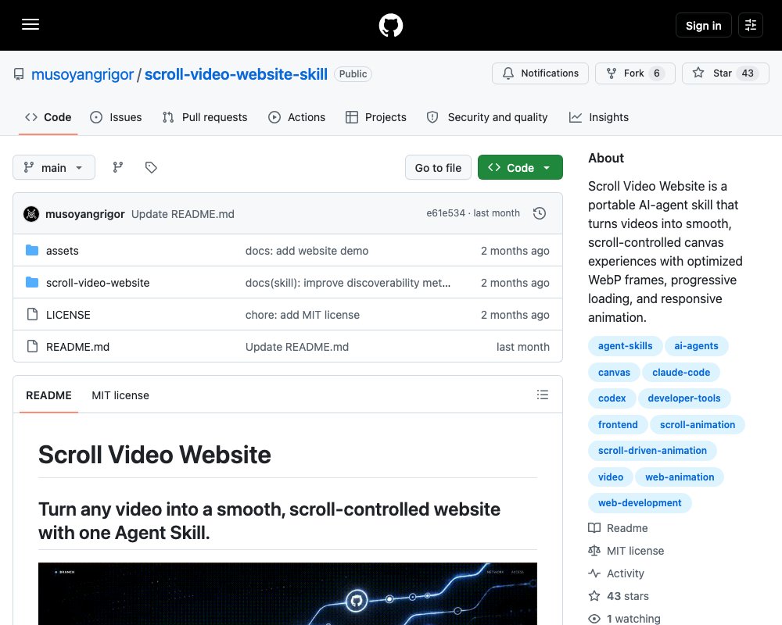Image resolution: width=782 pixels, height=625 pixels.
Task: Click the canvas topic tag
Action: (x=614, y=373)
